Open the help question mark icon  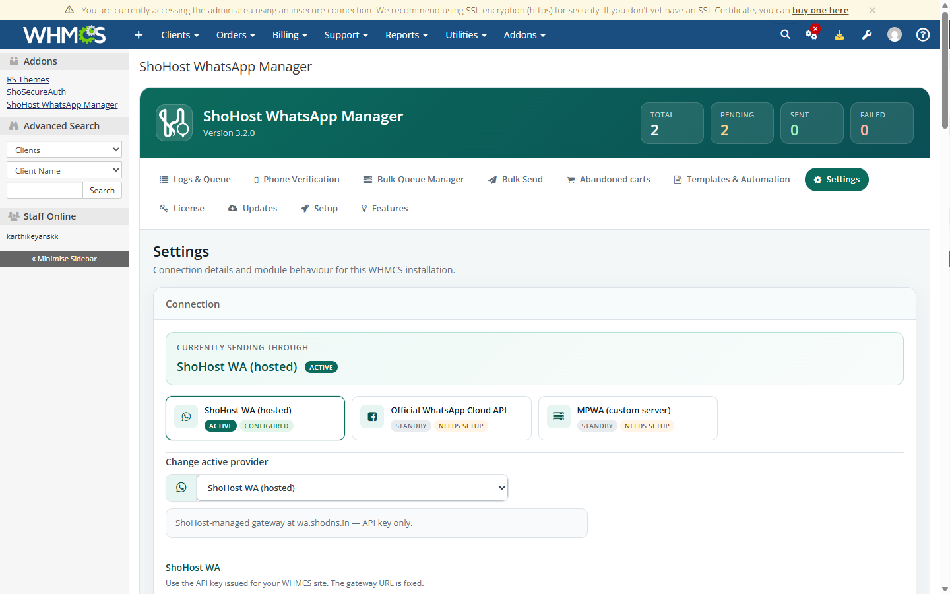923,35
